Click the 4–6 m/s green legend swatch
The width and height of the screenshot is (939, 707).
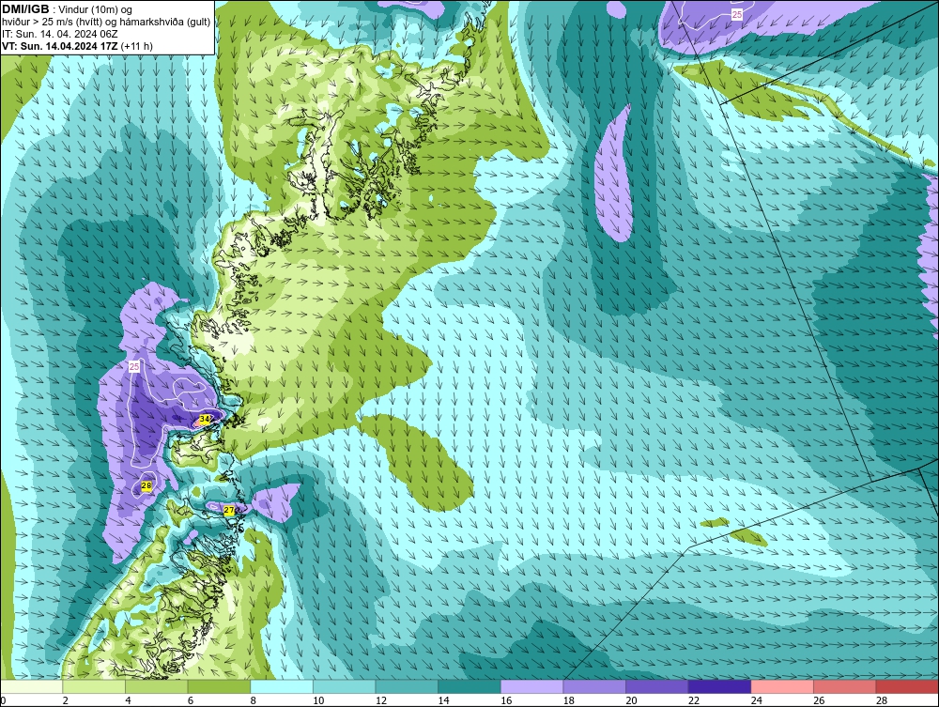(156, 686)
